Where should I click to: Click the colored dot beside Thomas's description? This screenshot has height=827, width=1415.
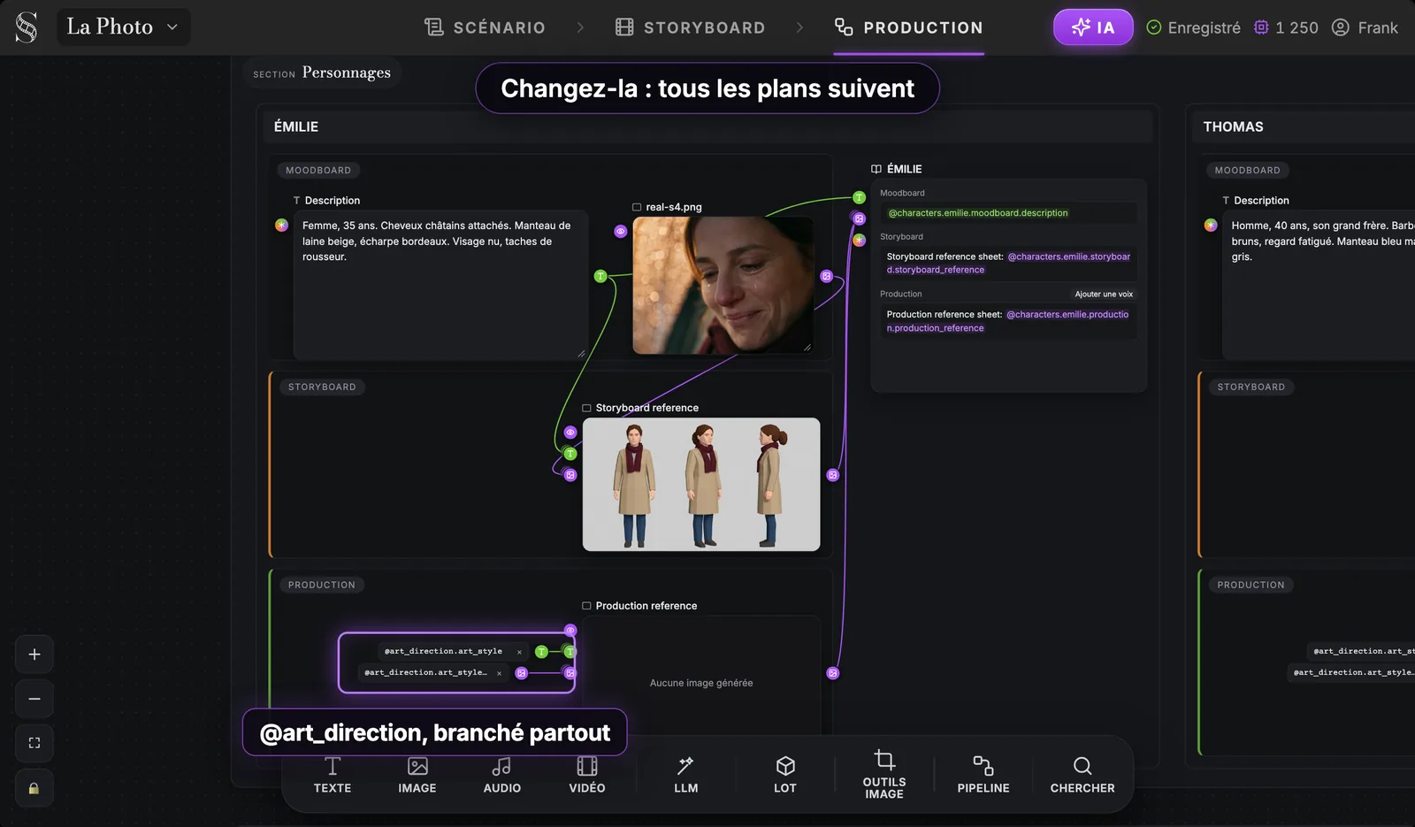[x=1211, y=226]
